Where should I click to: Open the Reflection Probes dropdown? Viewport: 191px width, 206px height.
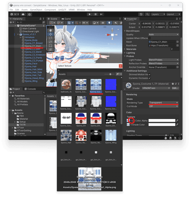pos(163,64)
